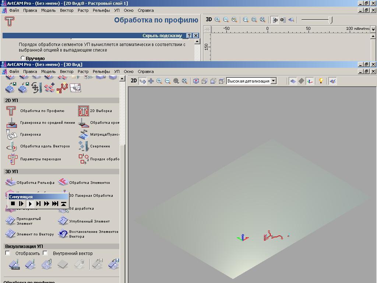The height and width of the screenshot is (283, 377).
Task: Open Рельефы menu in 3D Вид window
Action: pyautogui.click(x=101, y=71)
